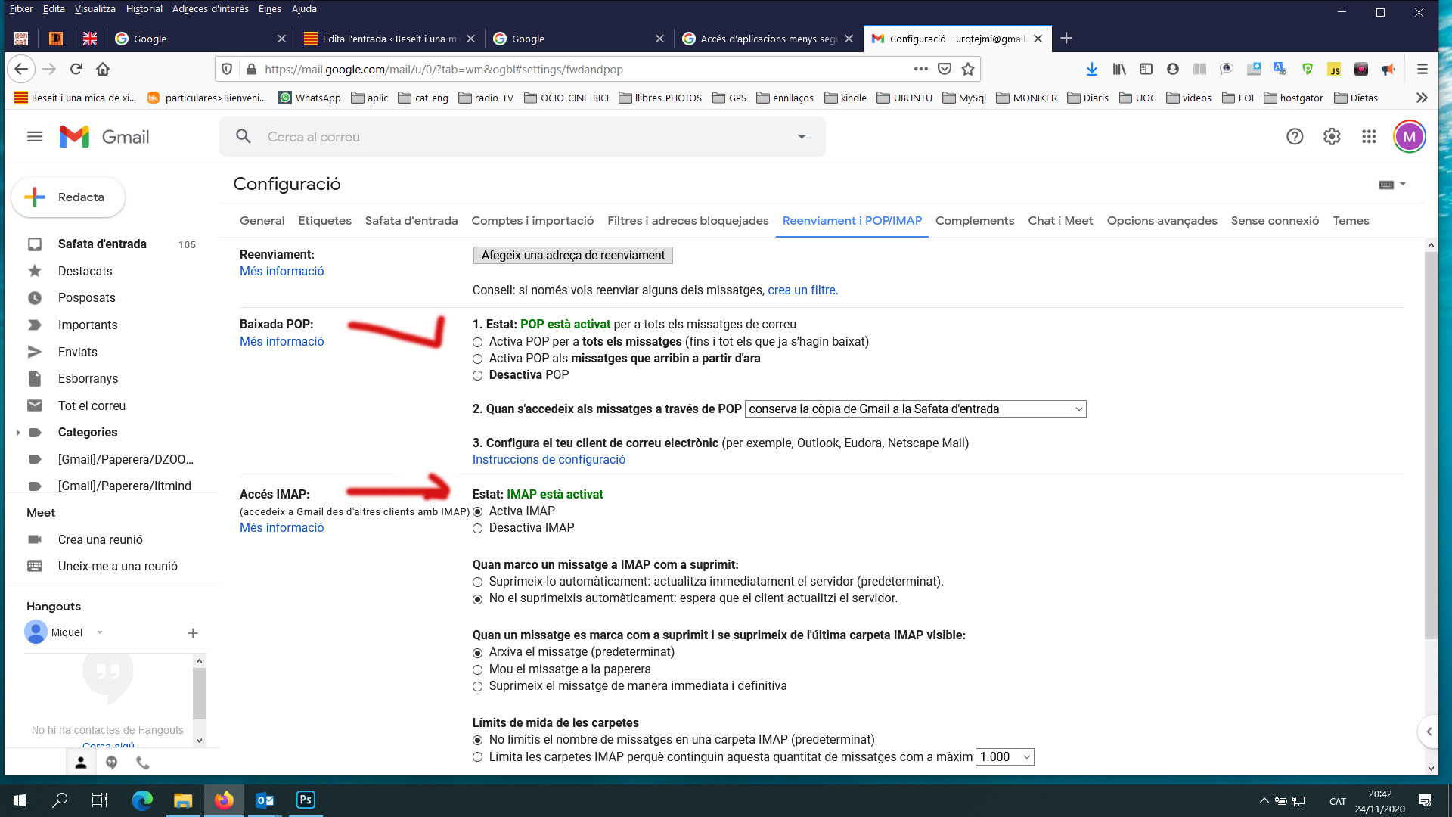Screen dimensions: 1452x817
Task: Open the Instruccions de configuració link
Action: pyautogui.click(x=548, y=460)
